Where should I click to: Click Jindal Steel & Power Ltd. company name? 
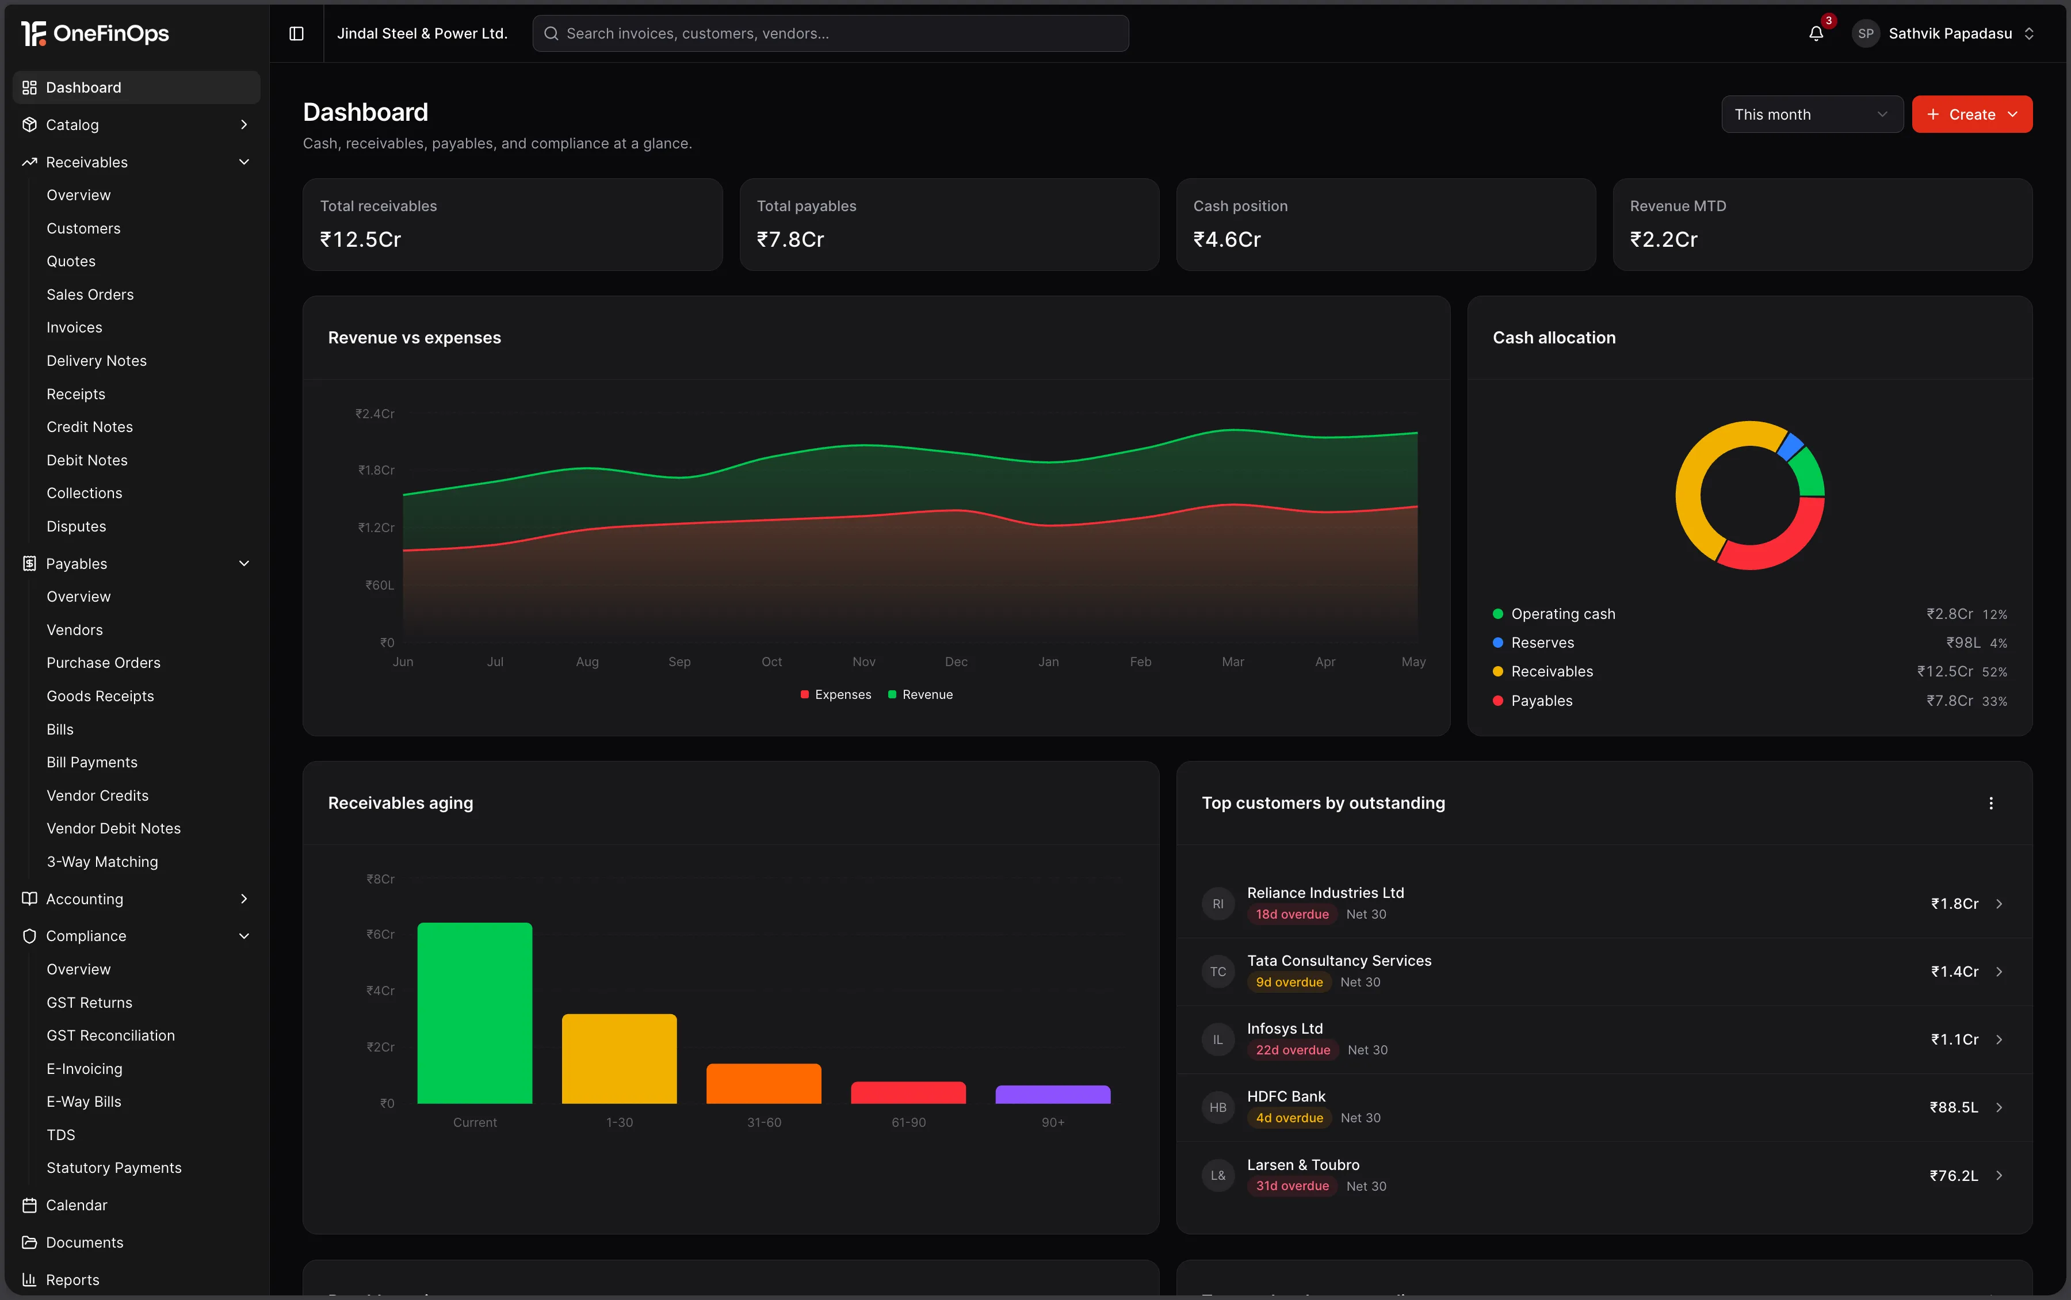[x=422, y=33]
